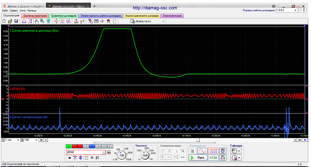
Task: Click the 17.53 time counter button
Action: (x=213, y=158)
